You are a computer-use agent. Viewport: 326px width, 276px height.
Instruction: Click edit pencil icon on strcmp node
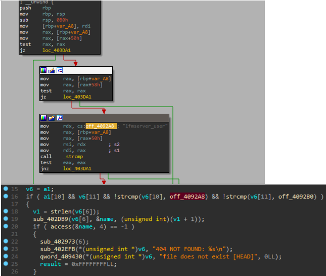[x=52, y=118]
